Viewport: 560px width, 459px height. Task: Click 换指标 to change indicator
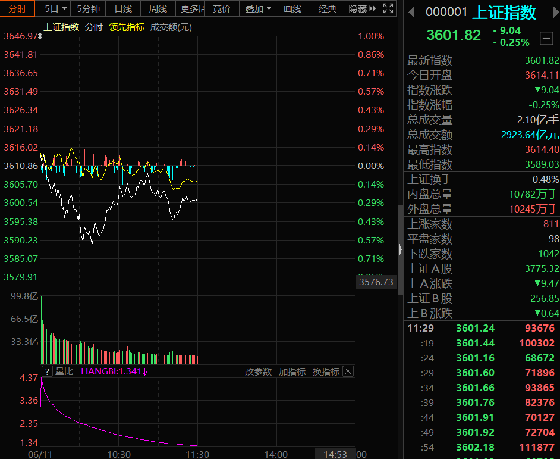(326, 371)
